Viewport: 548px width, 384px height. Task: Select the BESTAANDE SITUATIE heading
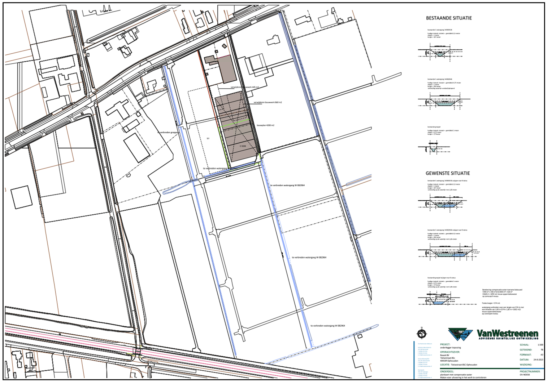pyautogui.click(x=449, y=18)
